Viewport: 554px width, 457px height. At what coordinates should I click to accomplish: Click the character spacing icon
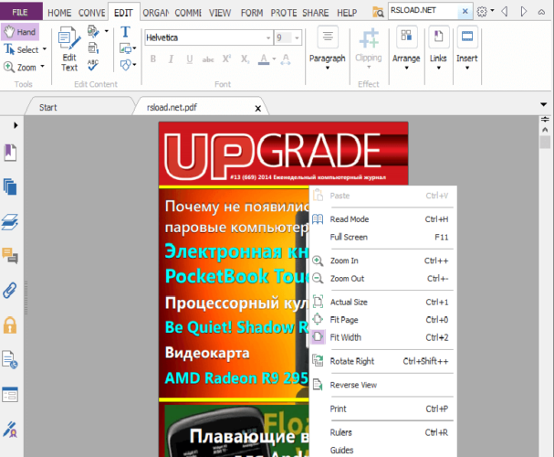[x=286, y=59]
